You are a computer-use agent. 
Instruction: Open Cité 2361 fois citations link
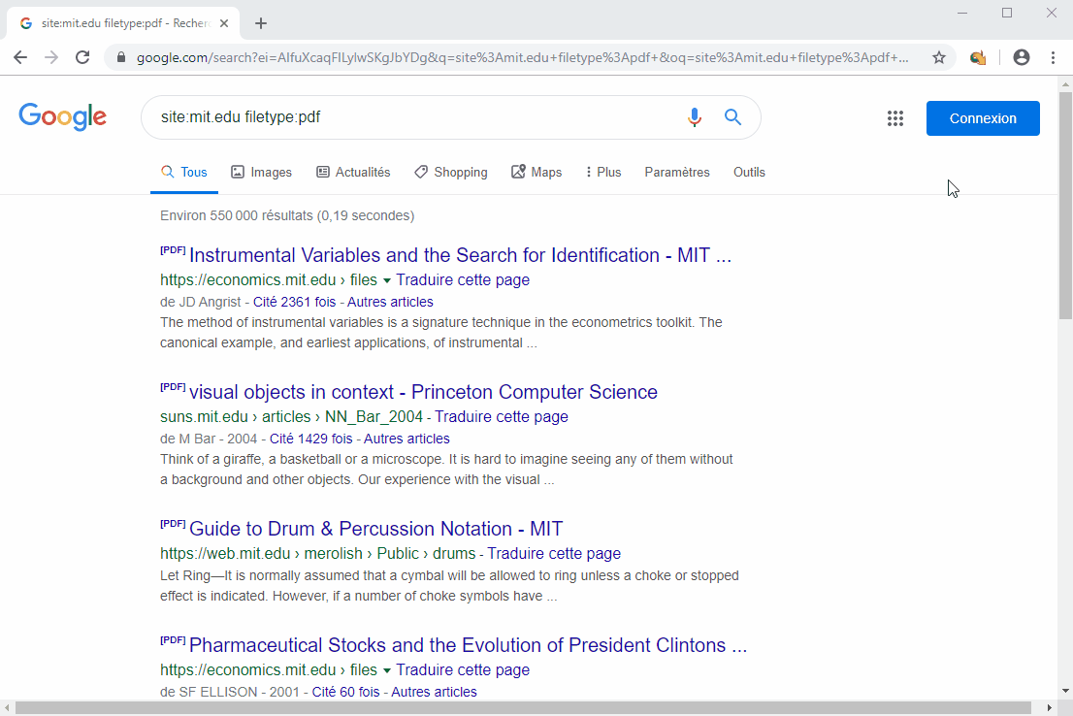click(294, 302)
